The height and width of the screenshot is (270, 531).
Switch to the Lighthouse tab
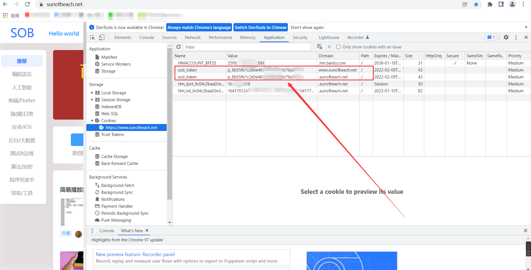pos(329,38)
